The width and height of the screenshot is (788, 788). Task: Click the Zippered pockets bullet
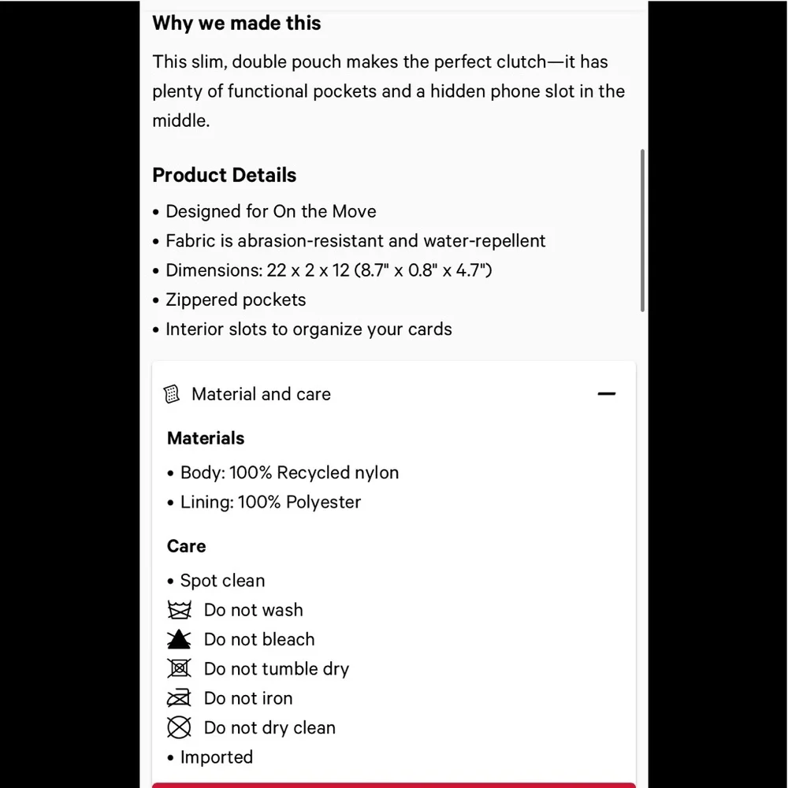(236, 299)
